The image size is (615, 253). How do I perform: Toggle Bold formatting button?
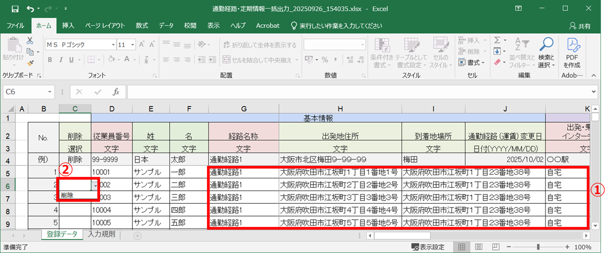click(49, 60)
